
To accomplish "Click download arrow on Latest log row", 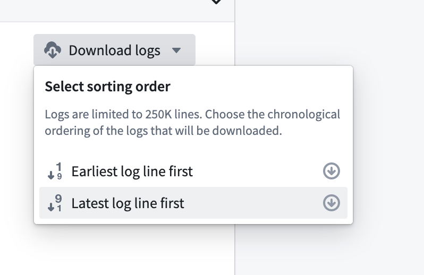I will click(332, 203).
